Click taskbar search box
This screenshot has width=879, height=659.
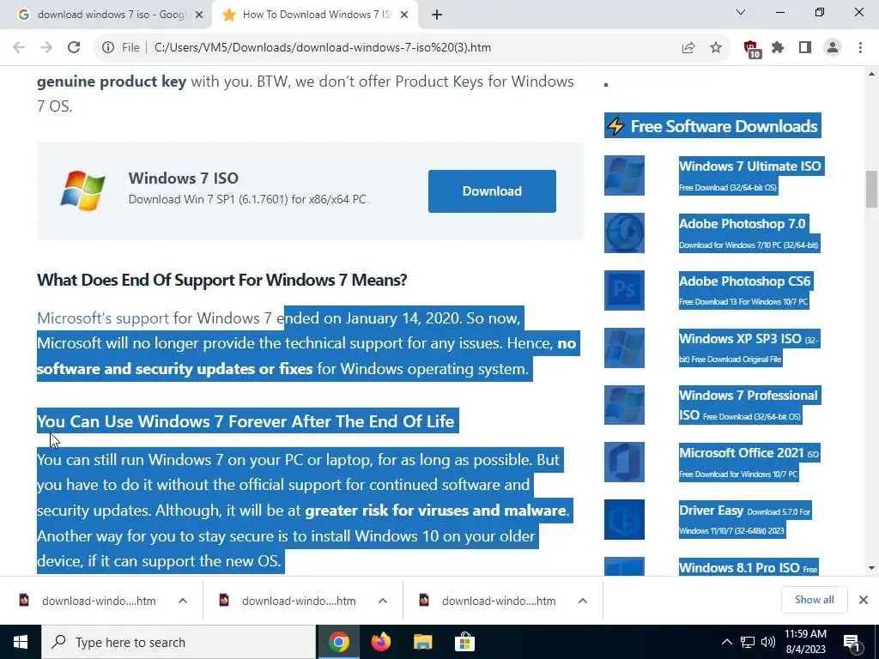pos(179,642)
